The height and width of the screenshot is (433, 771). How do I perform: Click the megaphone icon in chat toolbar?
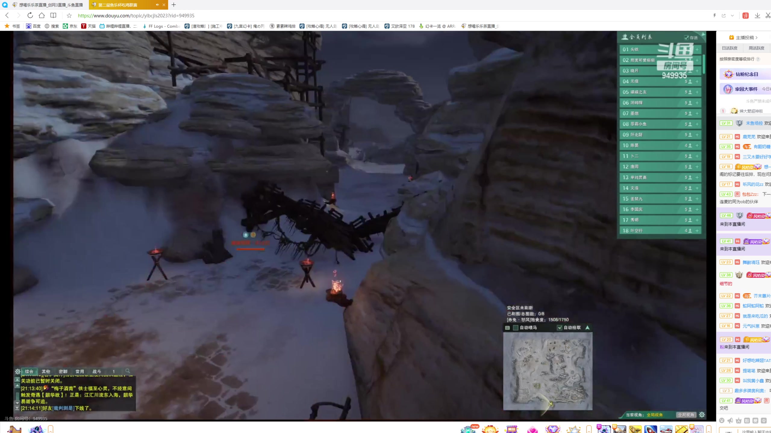[x=730, y=420]
